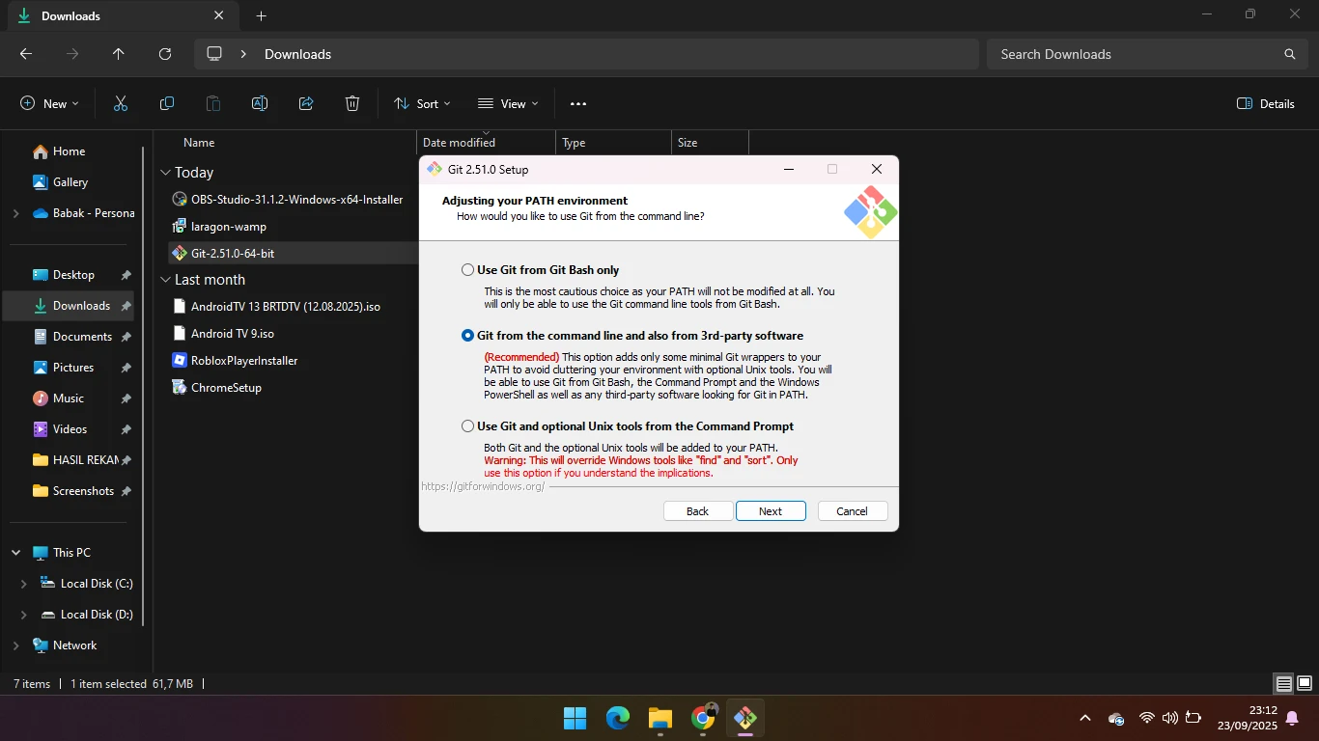Navigate up one folder level
Screen dimensions: 1319x741
[119, 54]
